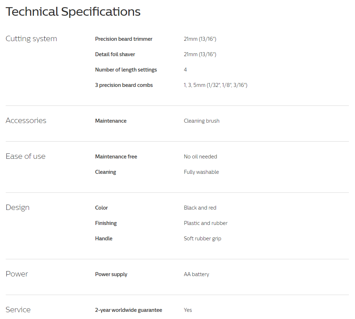
Task: Click the AA battery value
Action: coord(196,274)
